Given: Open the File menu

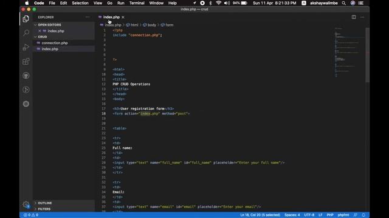Looking at the screenshot, I should tap(52, 3).
